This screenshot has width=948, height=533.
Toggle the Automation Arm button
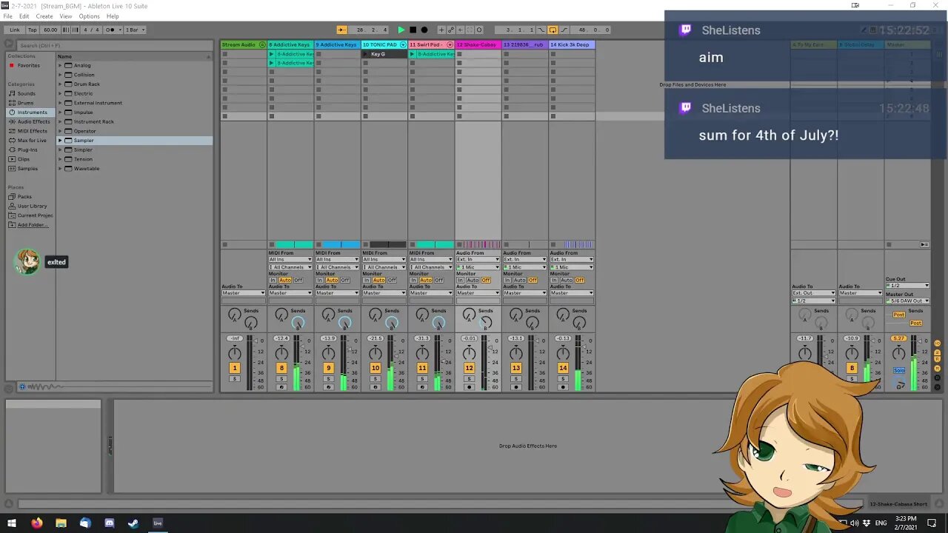tap(451, 30)
